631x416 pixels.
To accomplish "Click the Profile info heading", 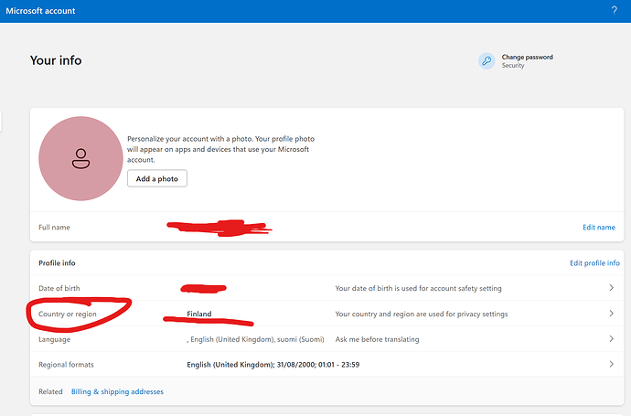I will tap(57, 263).
